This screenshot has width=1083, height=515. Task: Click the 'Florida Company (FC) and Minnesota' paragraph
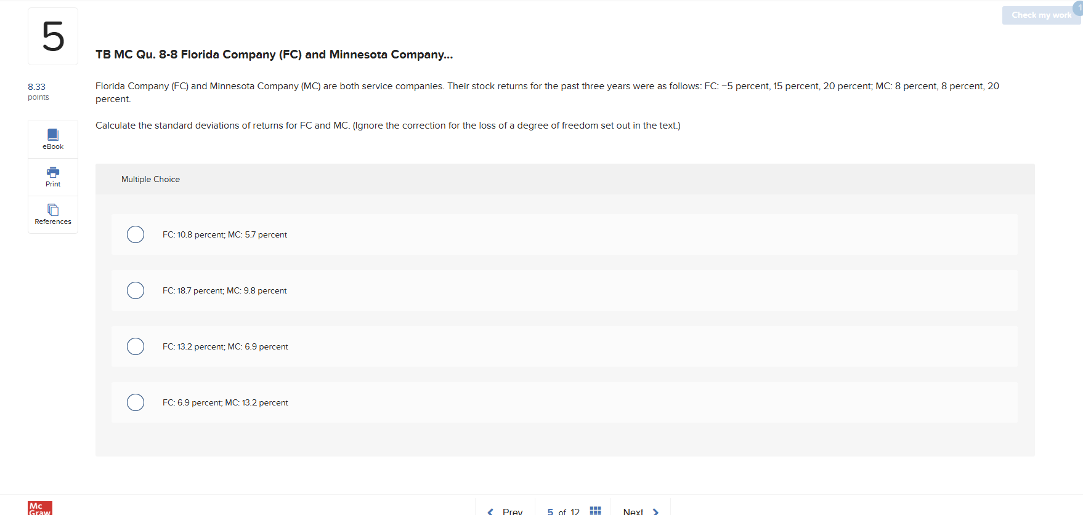tap(547, 92)
